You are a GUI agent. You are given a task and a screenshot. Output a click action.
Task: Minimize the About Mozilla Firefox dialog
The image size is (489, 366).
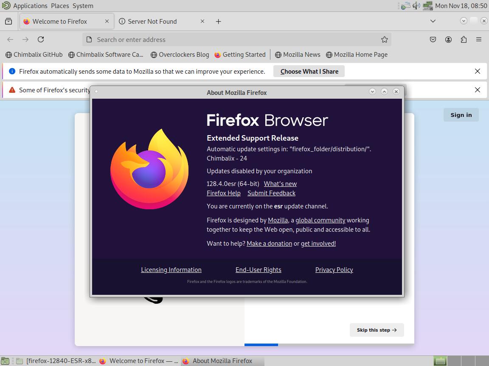point(372,91)
